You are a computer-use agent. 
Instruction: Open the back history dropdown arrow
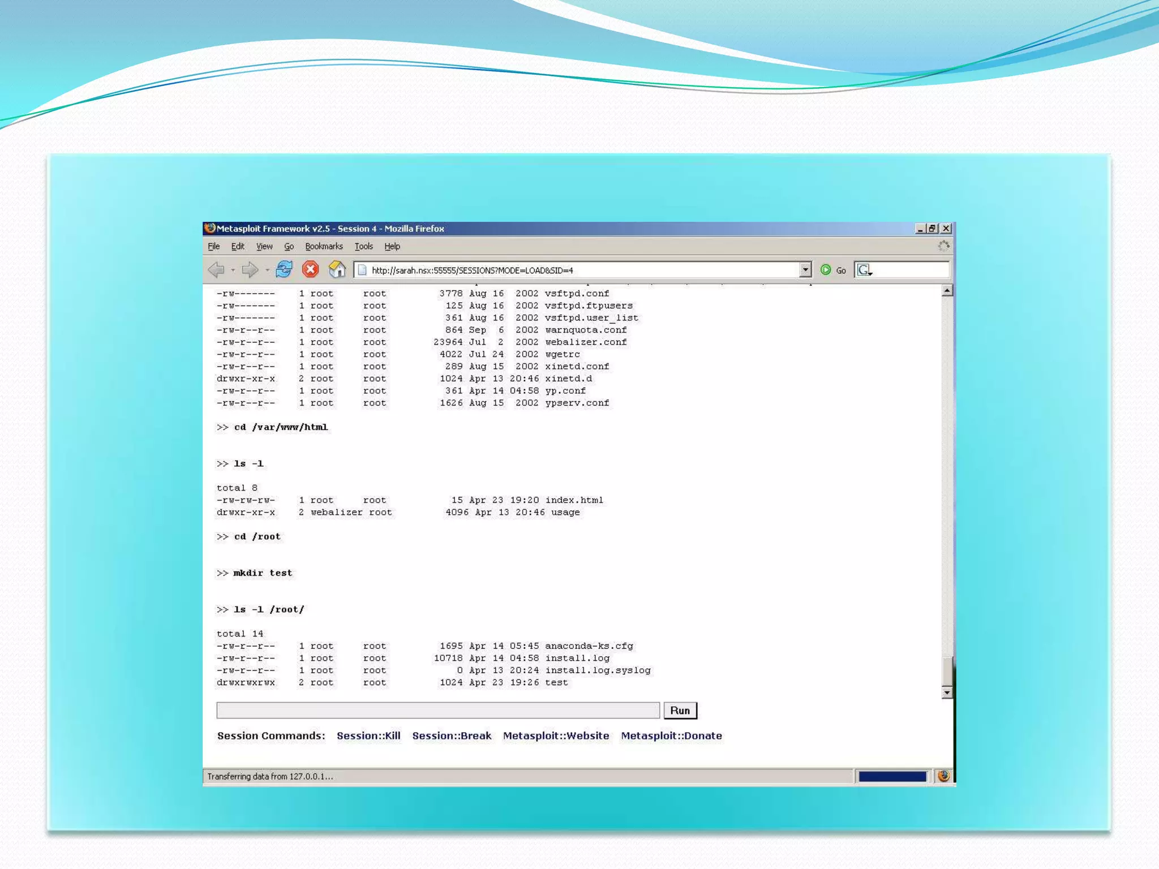pos(233,270)
